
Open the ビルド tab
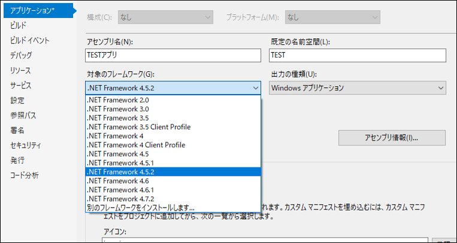click(x=19, y=26)
